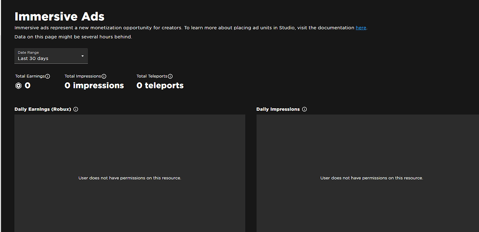Click the Total Teleports label
This screenshot has height=232, width=479.
pyautogui.click(x=152, y=76)
